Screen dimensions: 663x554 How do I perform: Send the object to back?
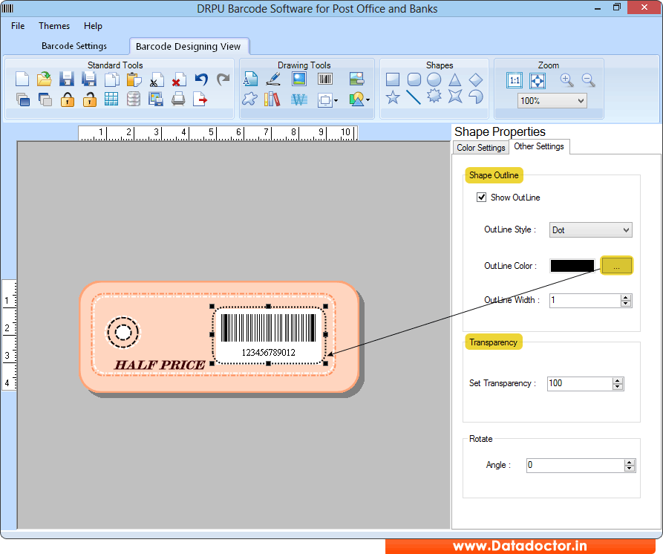tap(45, 100)
